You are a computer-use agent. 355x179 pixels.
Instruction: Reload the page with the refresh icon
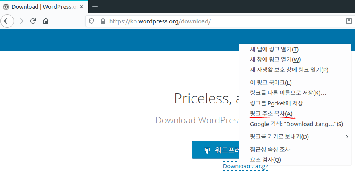tap(33, 21)
